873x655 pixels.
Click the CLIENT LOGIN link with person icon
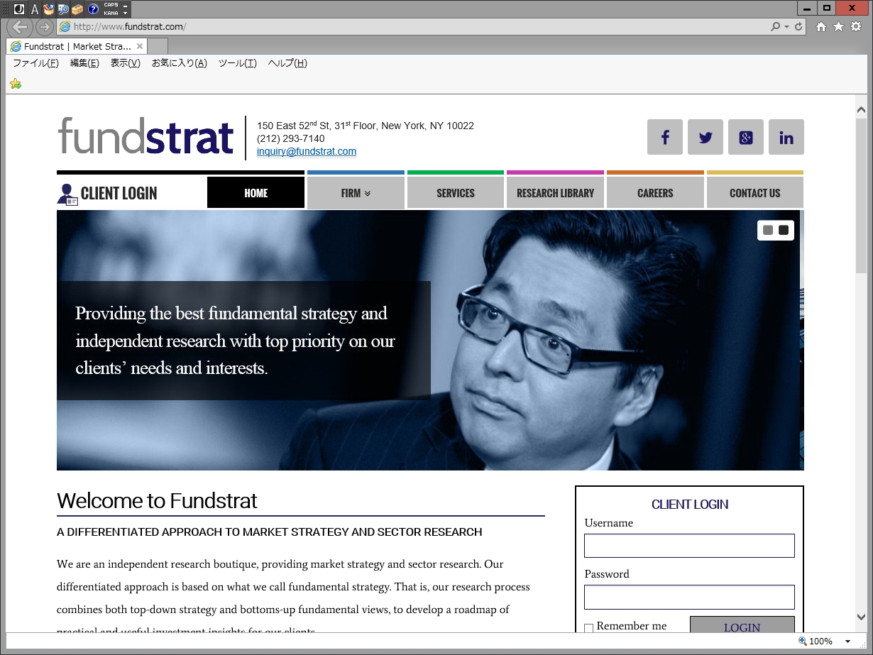coord(107,194)
